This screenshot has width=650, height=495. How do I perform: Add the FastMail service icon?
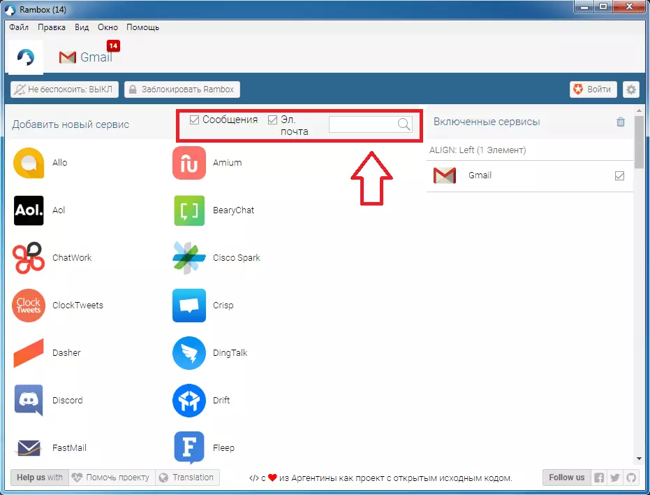29,448
